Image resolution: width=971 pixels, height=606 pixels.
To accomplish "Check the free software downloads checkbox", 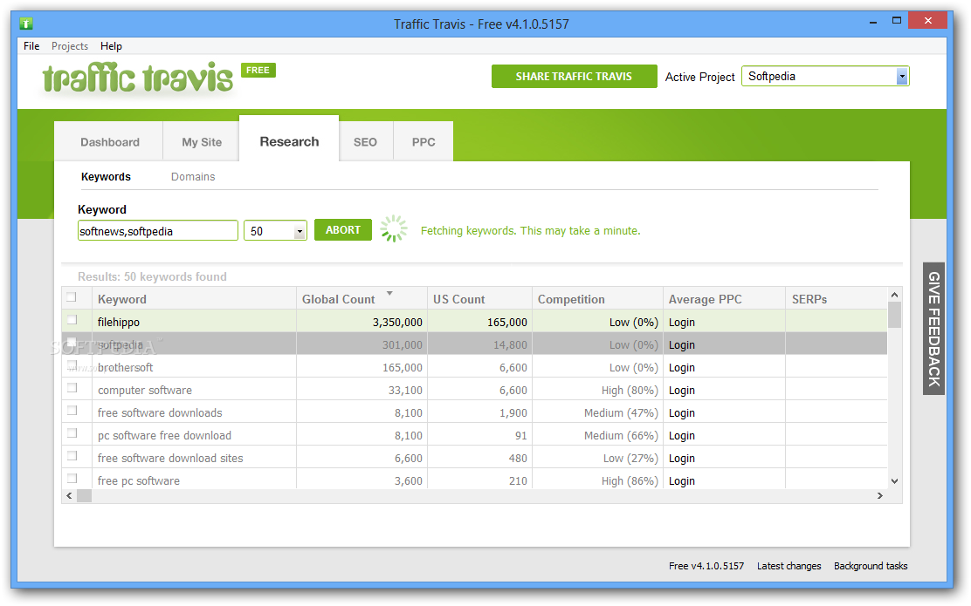I will pyautogui.click(x=72, y=411).
